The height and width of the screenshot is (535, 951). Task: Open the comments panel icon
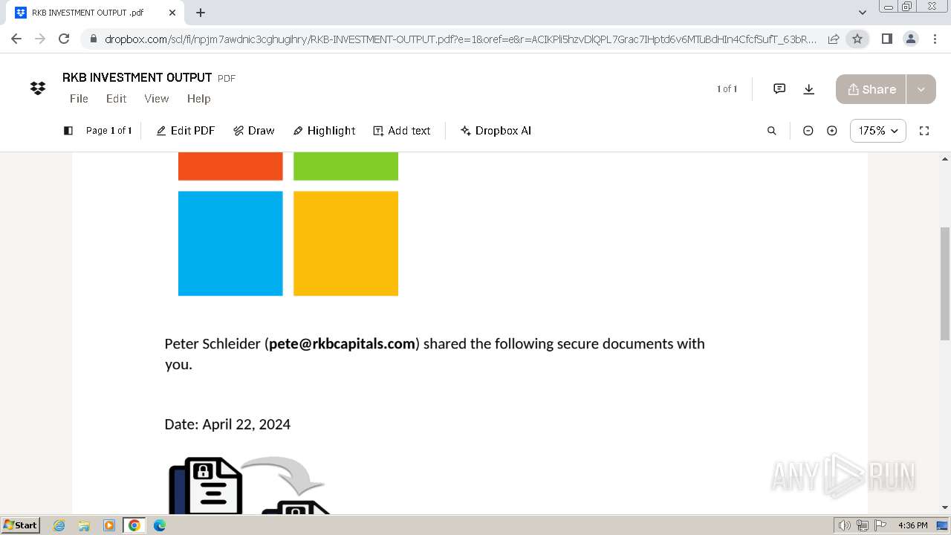point(779,89)
